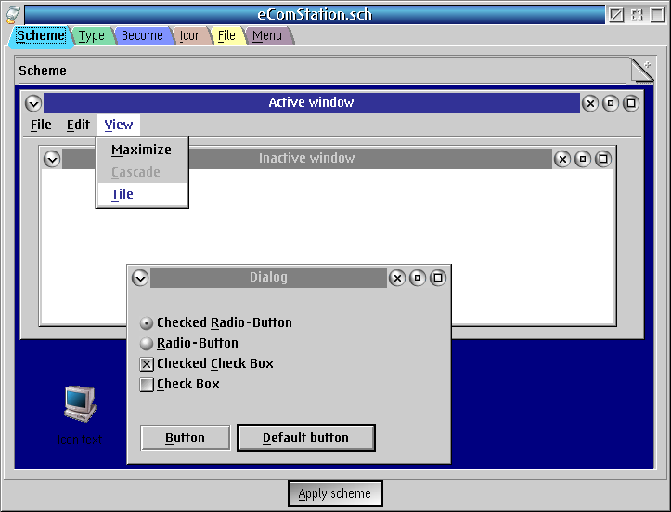Click the Icon text label on desktop
This screenshot has height=512, width=671.
tap(80, 440)
